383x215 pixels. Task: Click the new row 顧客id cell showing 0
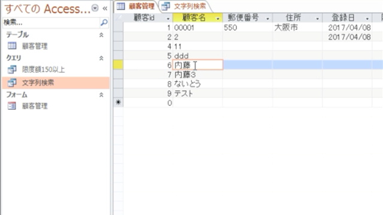pos(148,103)
